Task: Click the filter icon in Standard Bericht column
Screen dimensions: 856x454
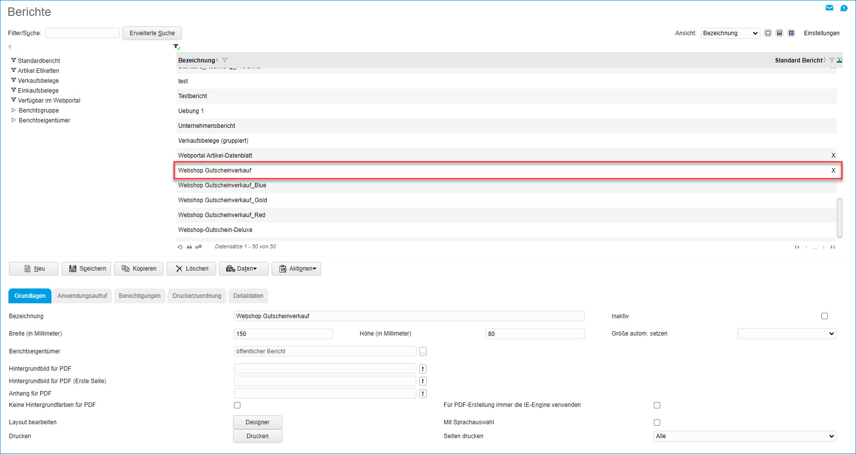Action: pyautogui.click(x=832, y=60)
